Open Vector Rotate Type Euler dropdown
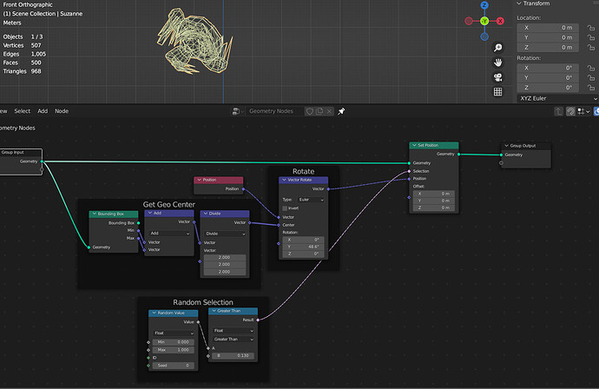 (x=309, y=200)
